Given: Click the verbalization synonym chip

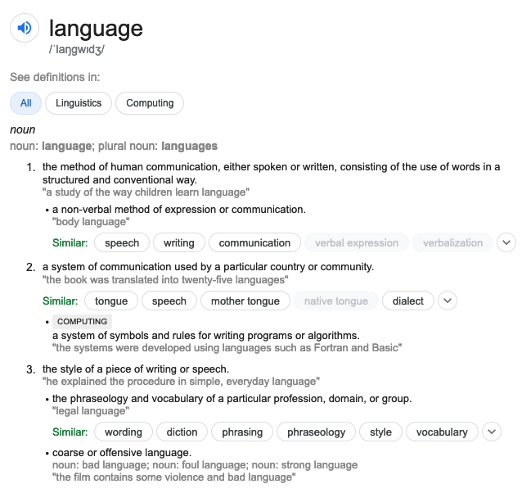Looking at the screenshot, I should tap(452, 243).
